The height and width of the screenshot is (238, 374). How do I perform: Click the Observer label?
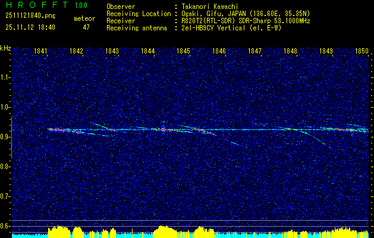pyautogui.click(x=121, y=7)
